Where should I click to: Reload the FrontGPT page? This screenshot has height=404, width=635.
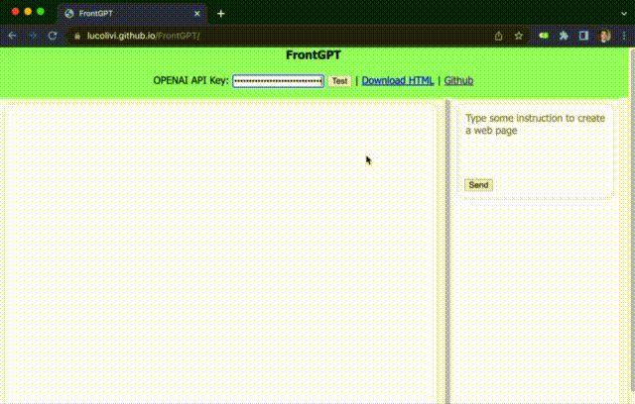point(53,36)
